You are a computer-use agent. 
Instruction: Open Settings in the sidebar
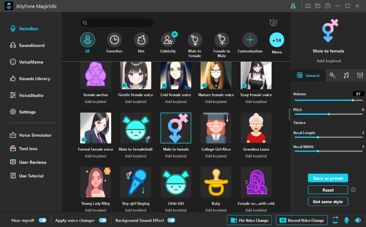[x=22, y=112]
